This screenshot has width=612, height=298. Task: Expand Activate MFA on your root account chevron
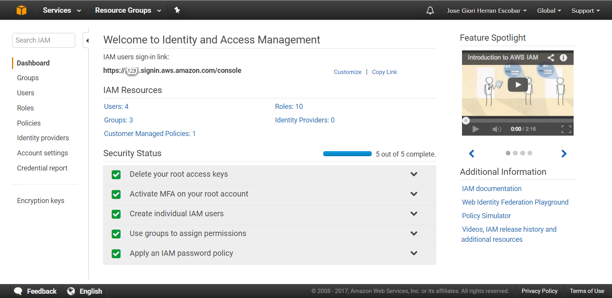coord(414,194)
